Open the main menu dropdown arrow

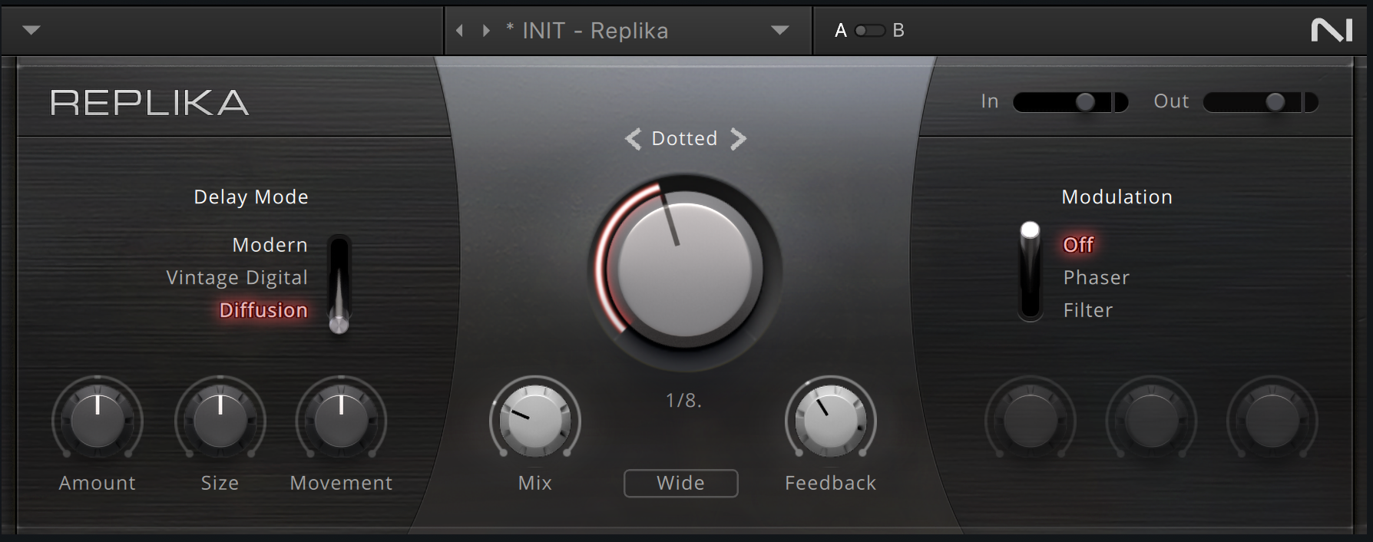pos(31,31)
